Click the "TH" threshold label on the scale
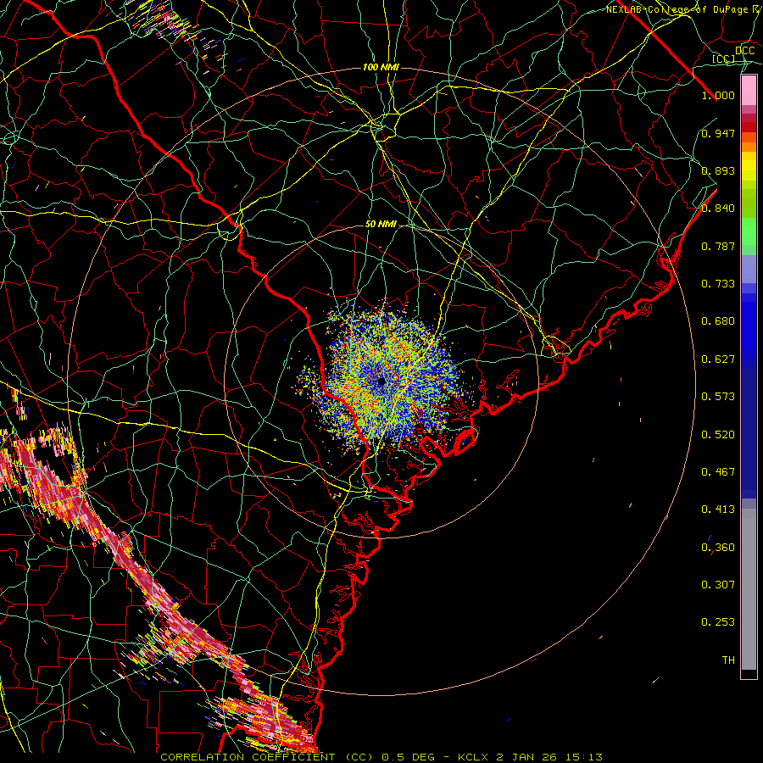 (728, 660)
